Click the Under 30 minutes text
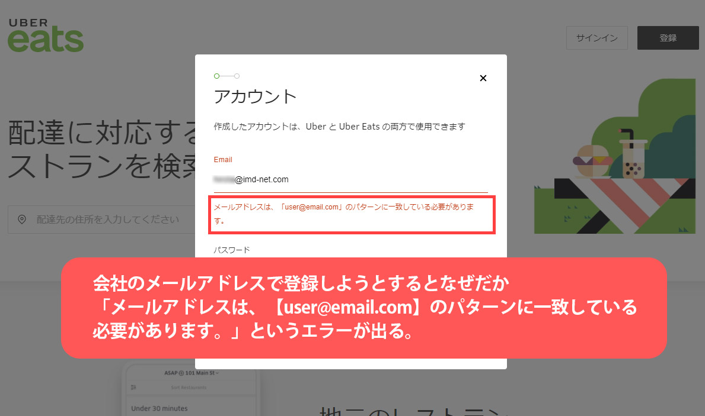 pyautogui.click(x=159, y=408)
